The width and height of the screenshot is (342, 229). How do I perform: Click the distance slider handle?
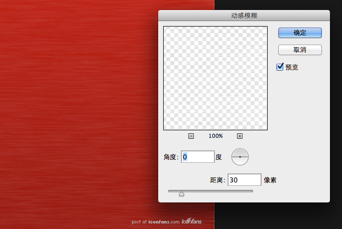181,194
